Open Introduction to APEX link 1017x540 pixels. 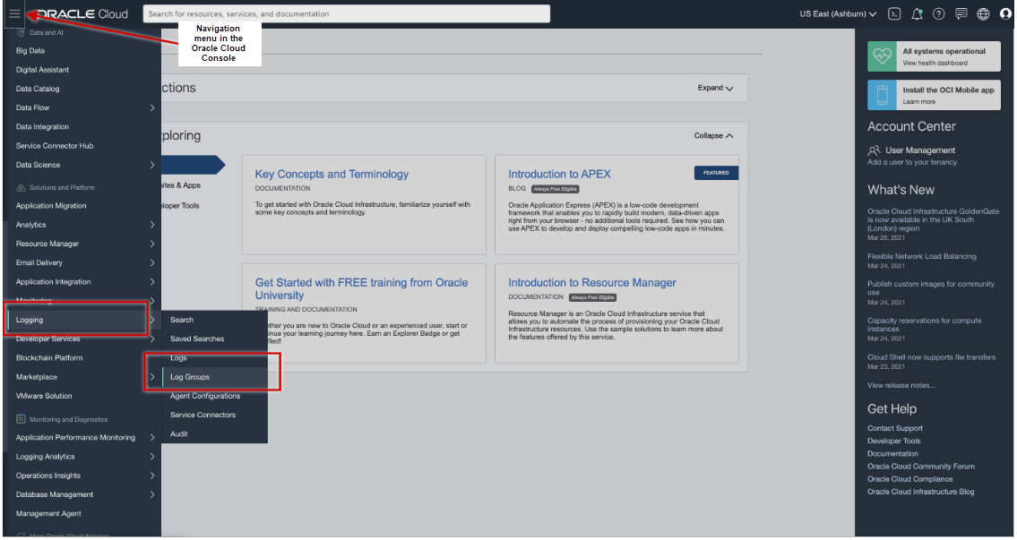coord(560,174)
